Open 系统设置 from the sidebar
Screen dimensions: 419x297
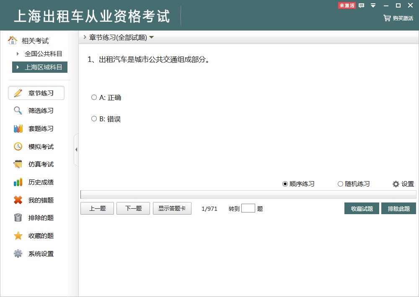click(x=41, y=254)
